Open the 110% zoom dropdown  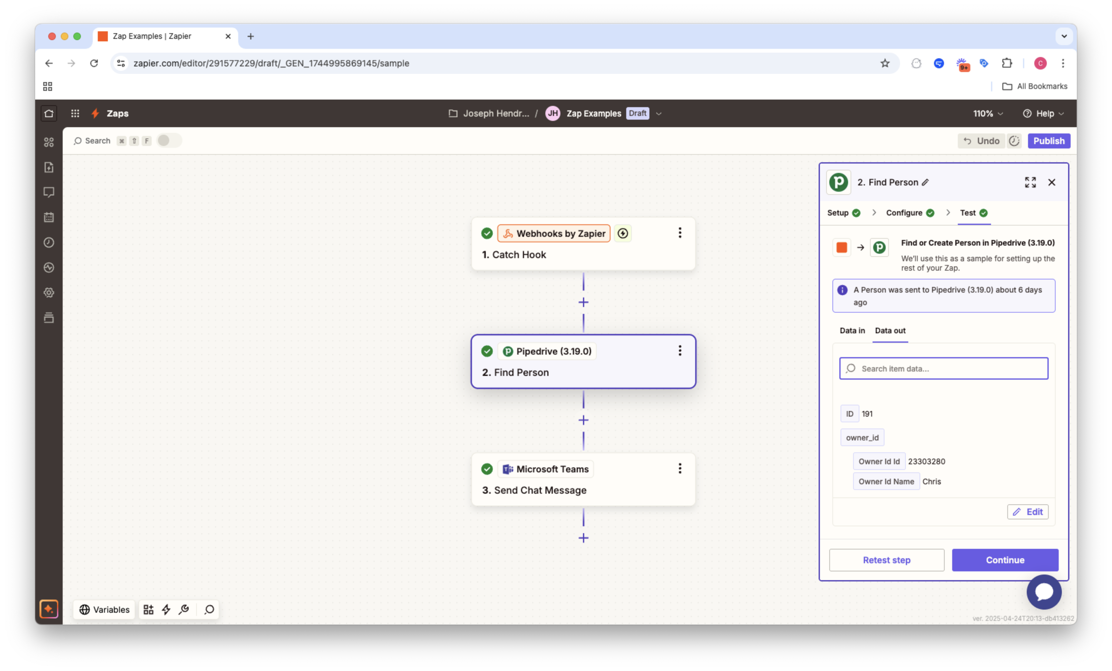click(988, 114)
